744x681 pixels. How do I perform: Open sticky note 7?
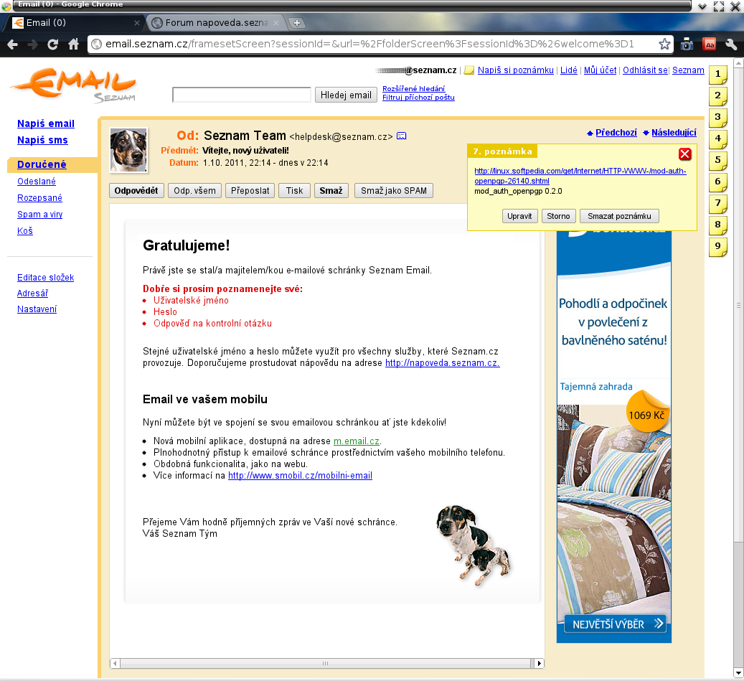tap(717, 203)
